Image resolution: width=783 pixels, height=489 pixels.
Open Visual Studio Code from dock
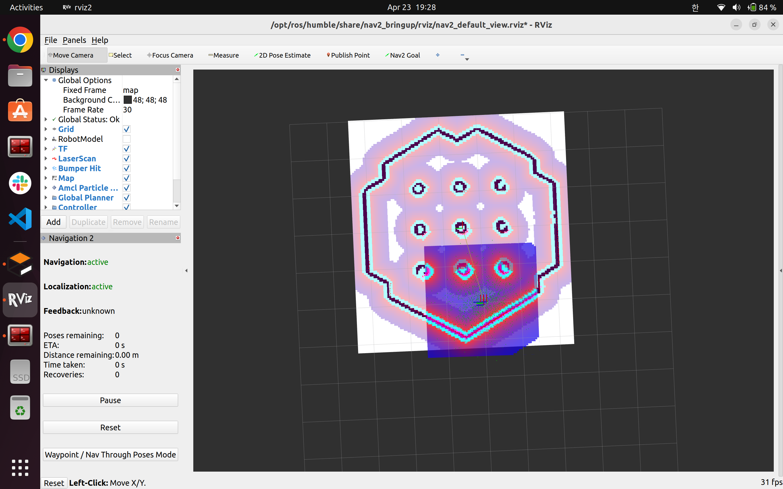(x=20, y=219)
